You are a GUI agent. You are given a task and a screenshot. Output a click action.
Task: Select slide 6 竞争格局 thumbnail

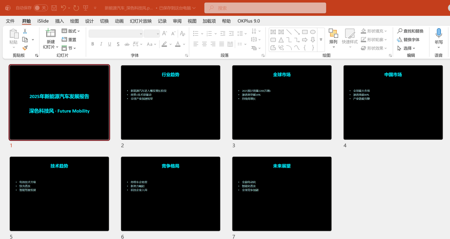point(170,194)
